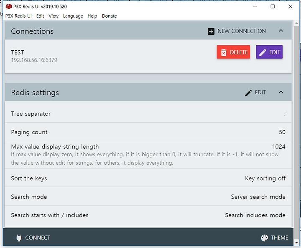
Task: Close the P3X Redis UI window
Action: 290,6
